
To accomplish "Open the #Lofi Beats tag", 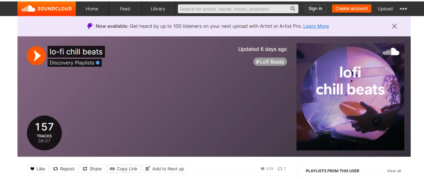I will pos(270,62).
